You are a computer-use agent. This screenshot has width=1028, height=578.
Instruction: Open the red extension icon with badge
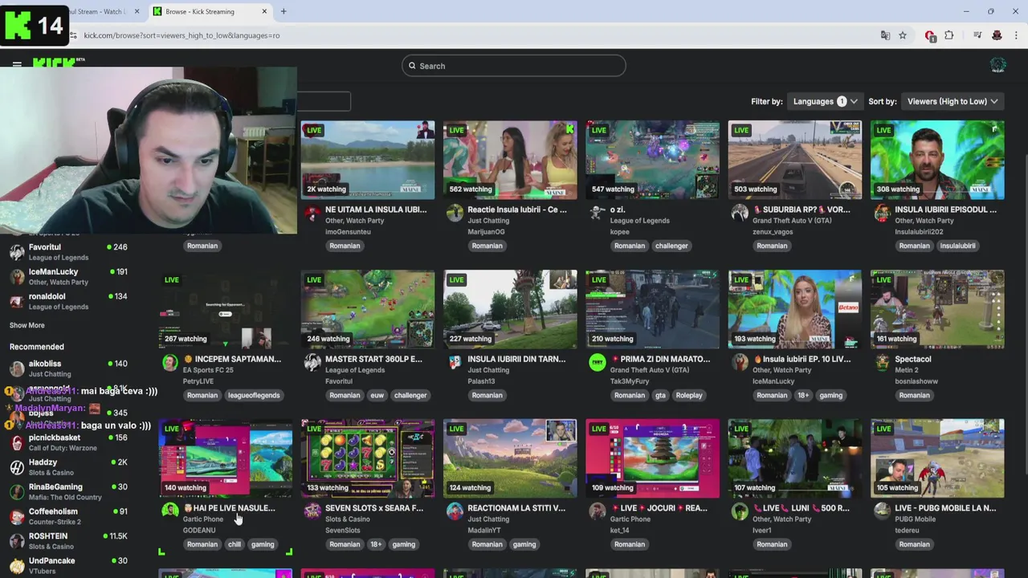point(930,35)
